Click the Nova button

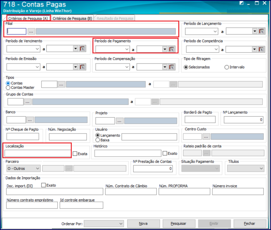[x=143, y=223]
